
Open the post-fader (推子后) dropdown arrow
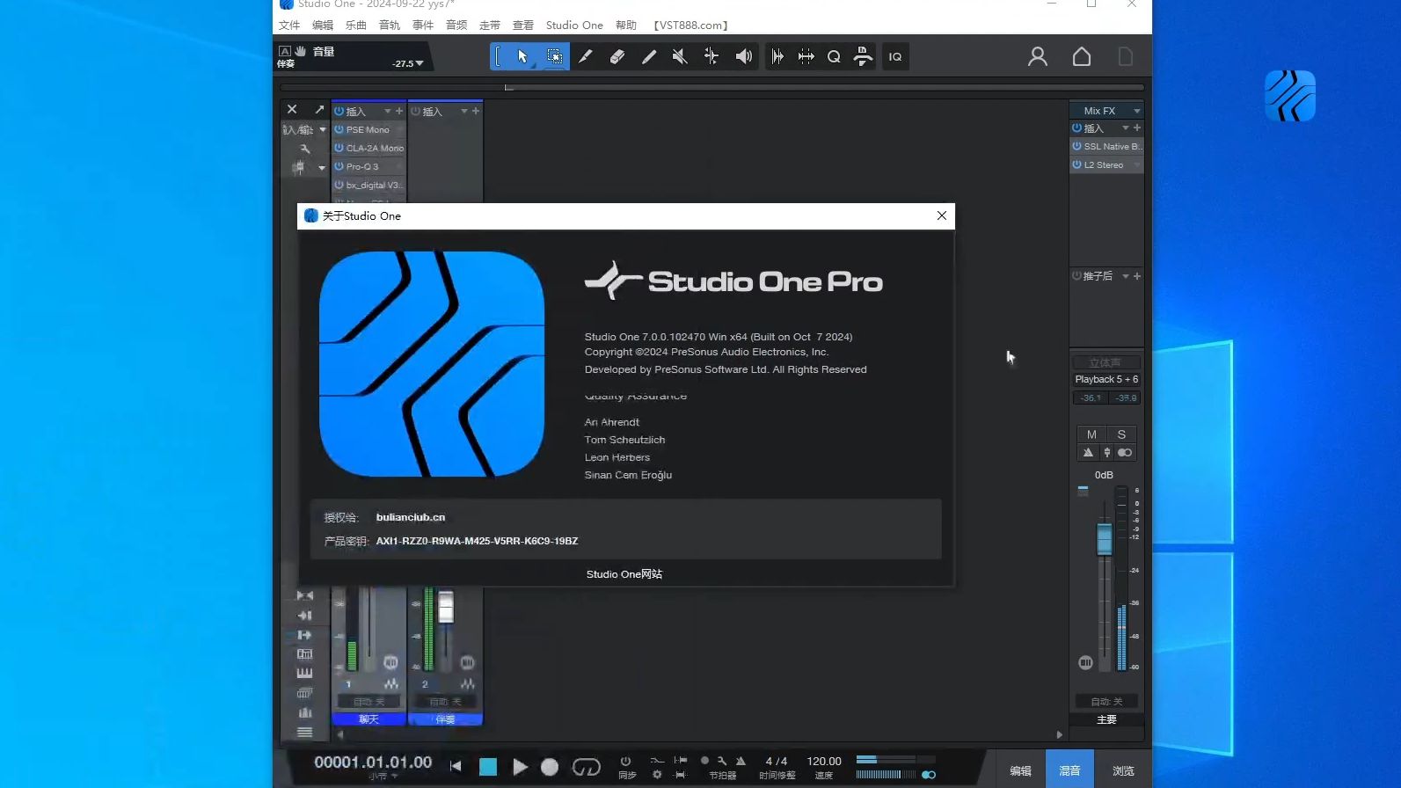[1125, 276]
